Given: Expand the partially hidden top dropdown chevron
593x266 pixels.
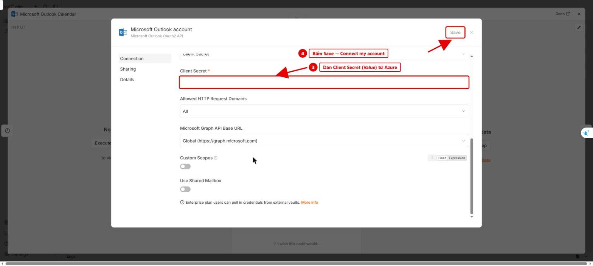Looking at the screenshot, I should [463, 54].
